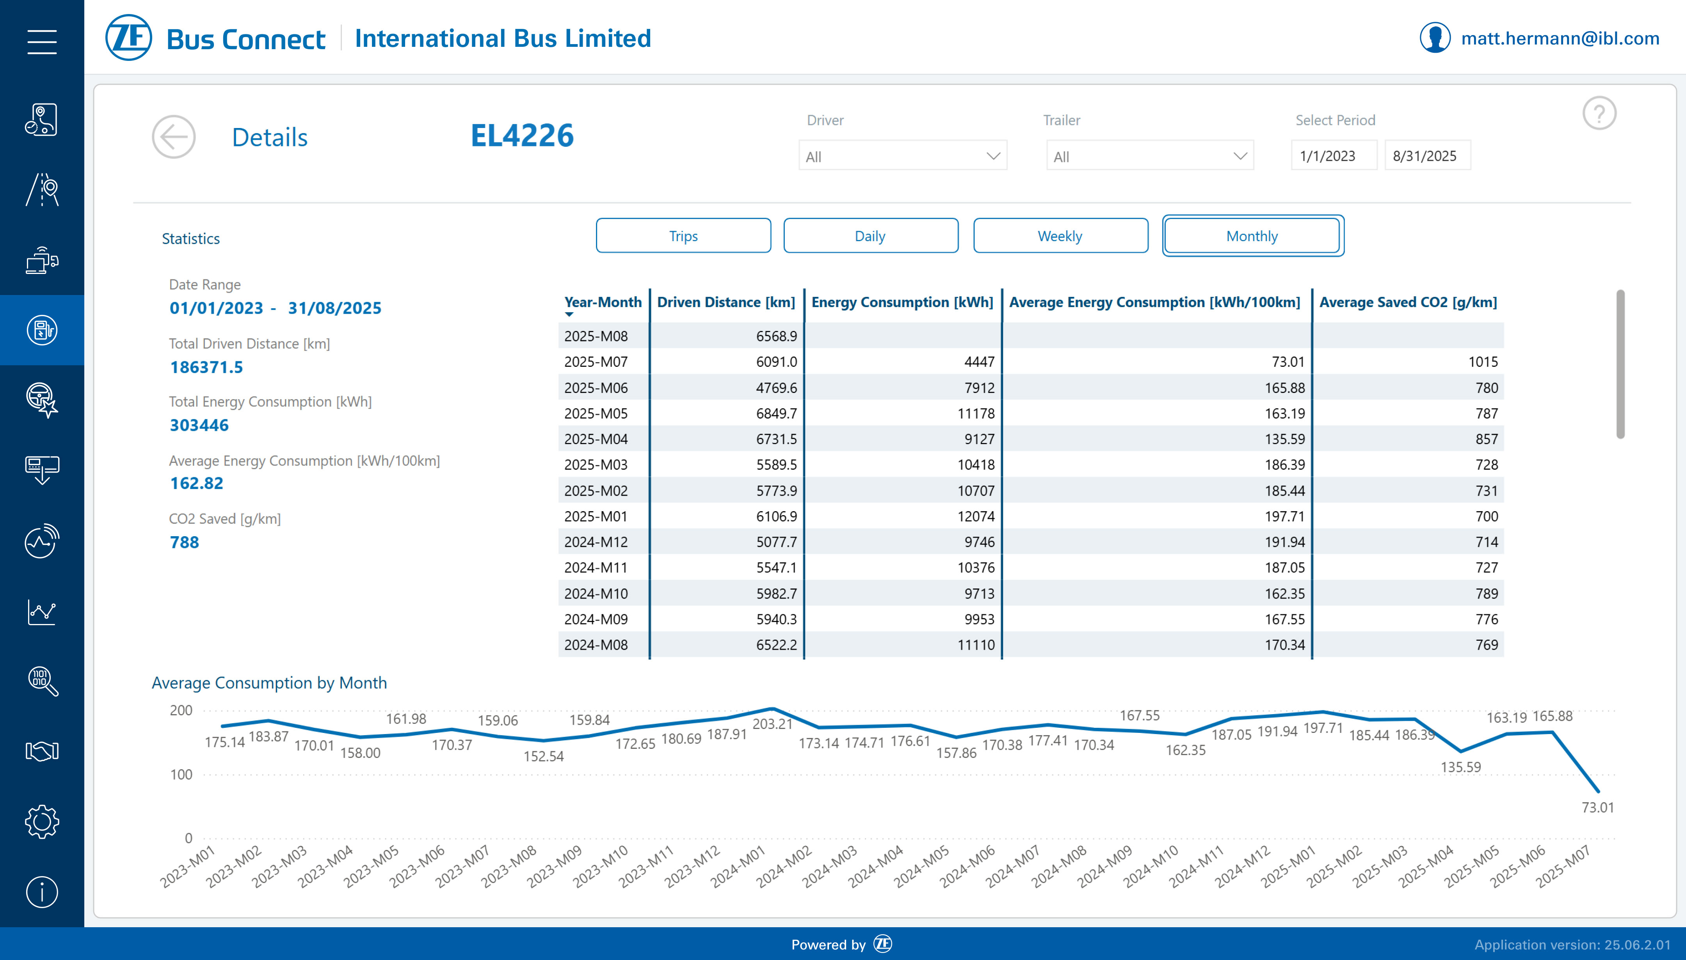Expand the Driver dropdown
This screenshot has height=960, width=1686.
tap(902, 156)
